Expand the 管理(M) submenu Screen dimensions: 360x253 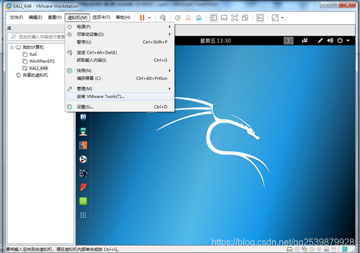(x=120, y=89)
